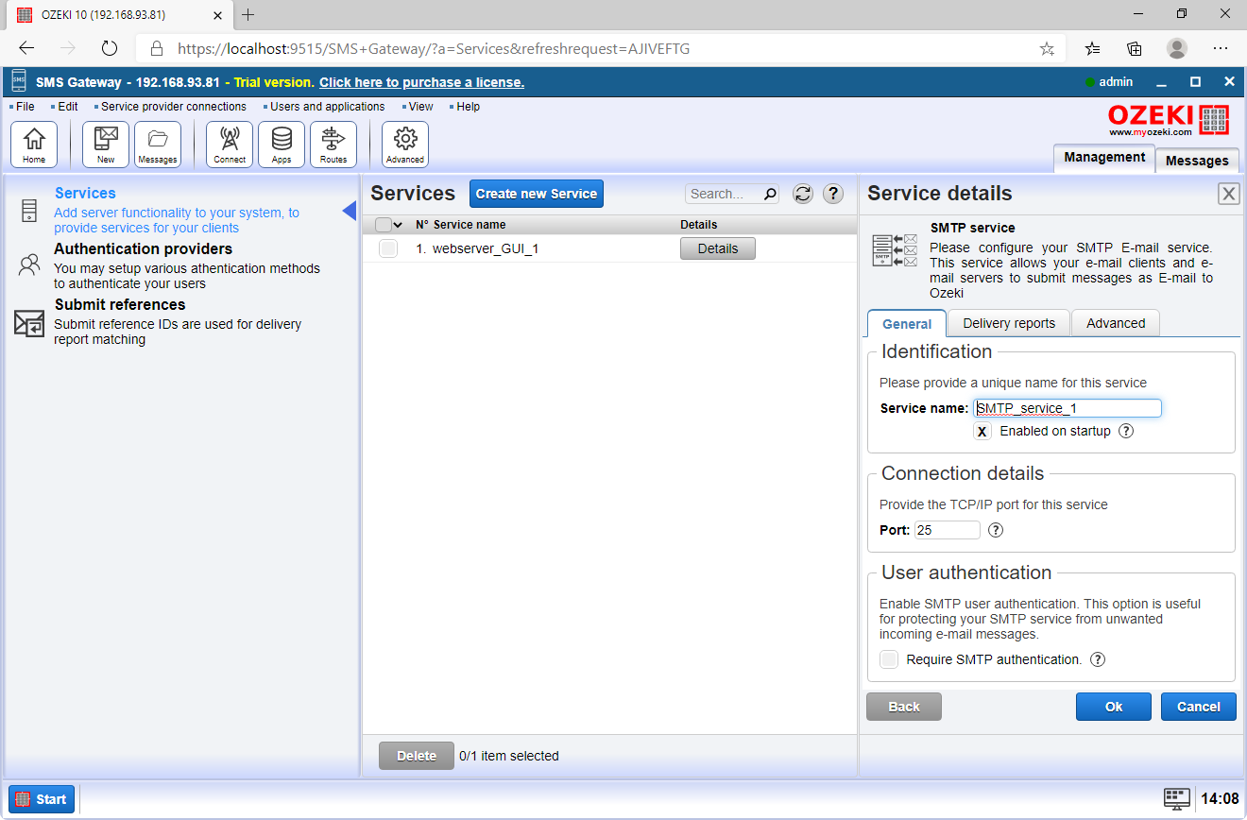Click inside the Port input field

[x=946, y=529]
